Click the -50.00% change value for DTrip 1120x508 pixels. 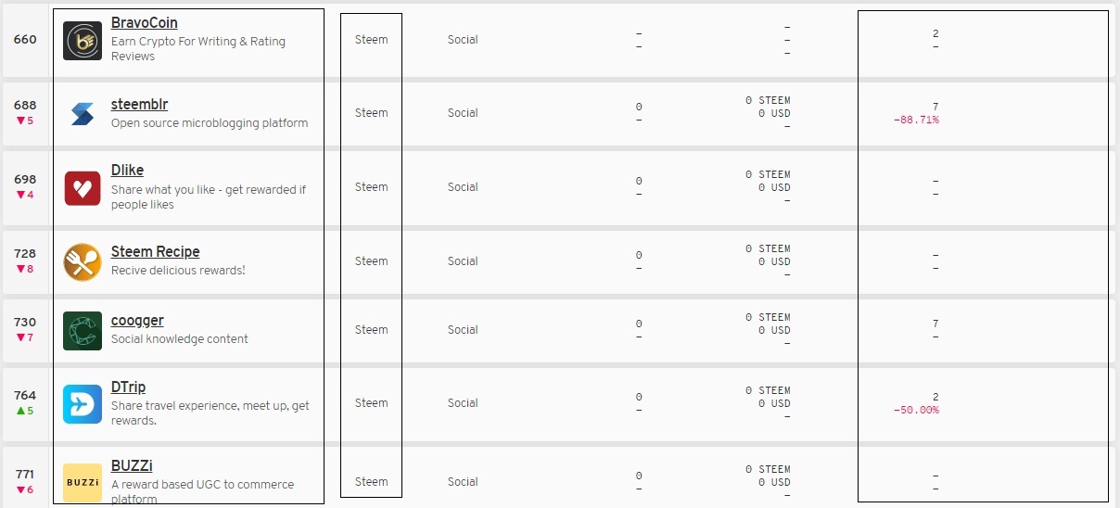click(916, 410)
